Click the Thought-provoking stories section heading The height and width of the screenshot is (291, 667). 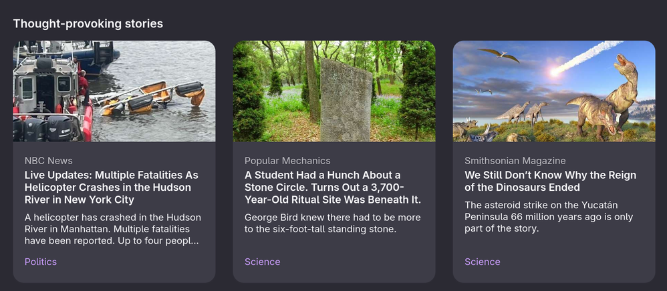(x=88, y=24)
